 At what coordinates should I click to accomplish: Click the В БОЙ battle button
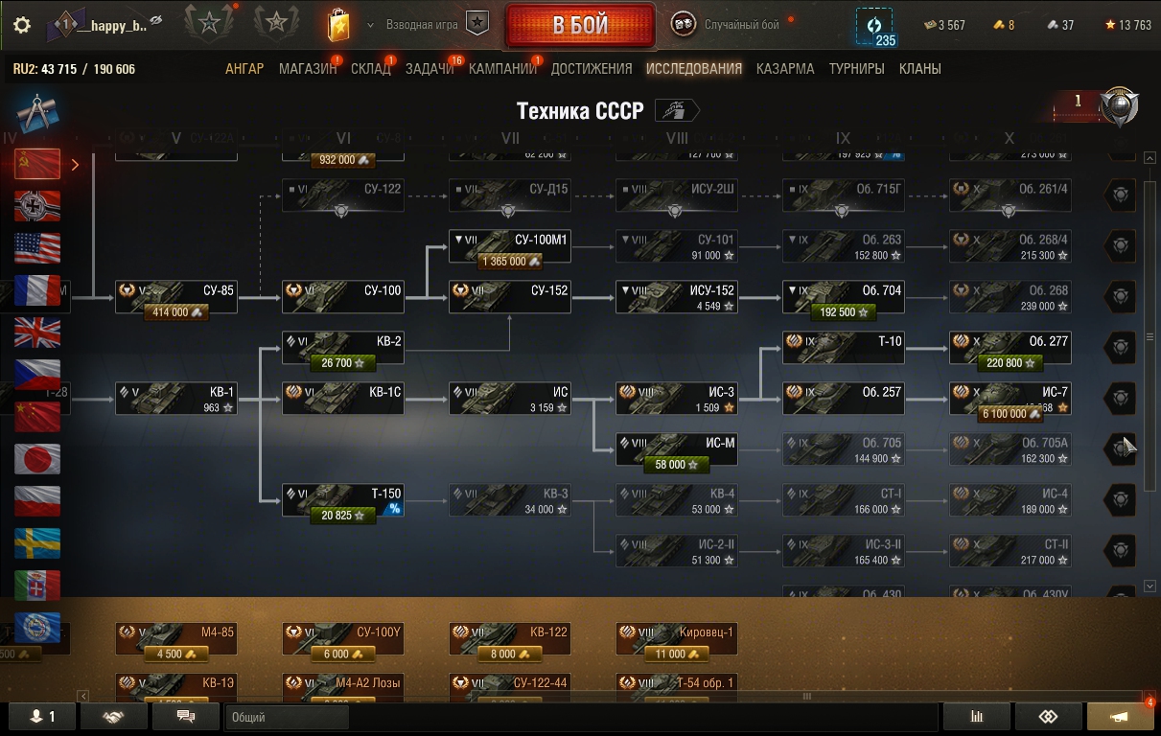[580, 25]
